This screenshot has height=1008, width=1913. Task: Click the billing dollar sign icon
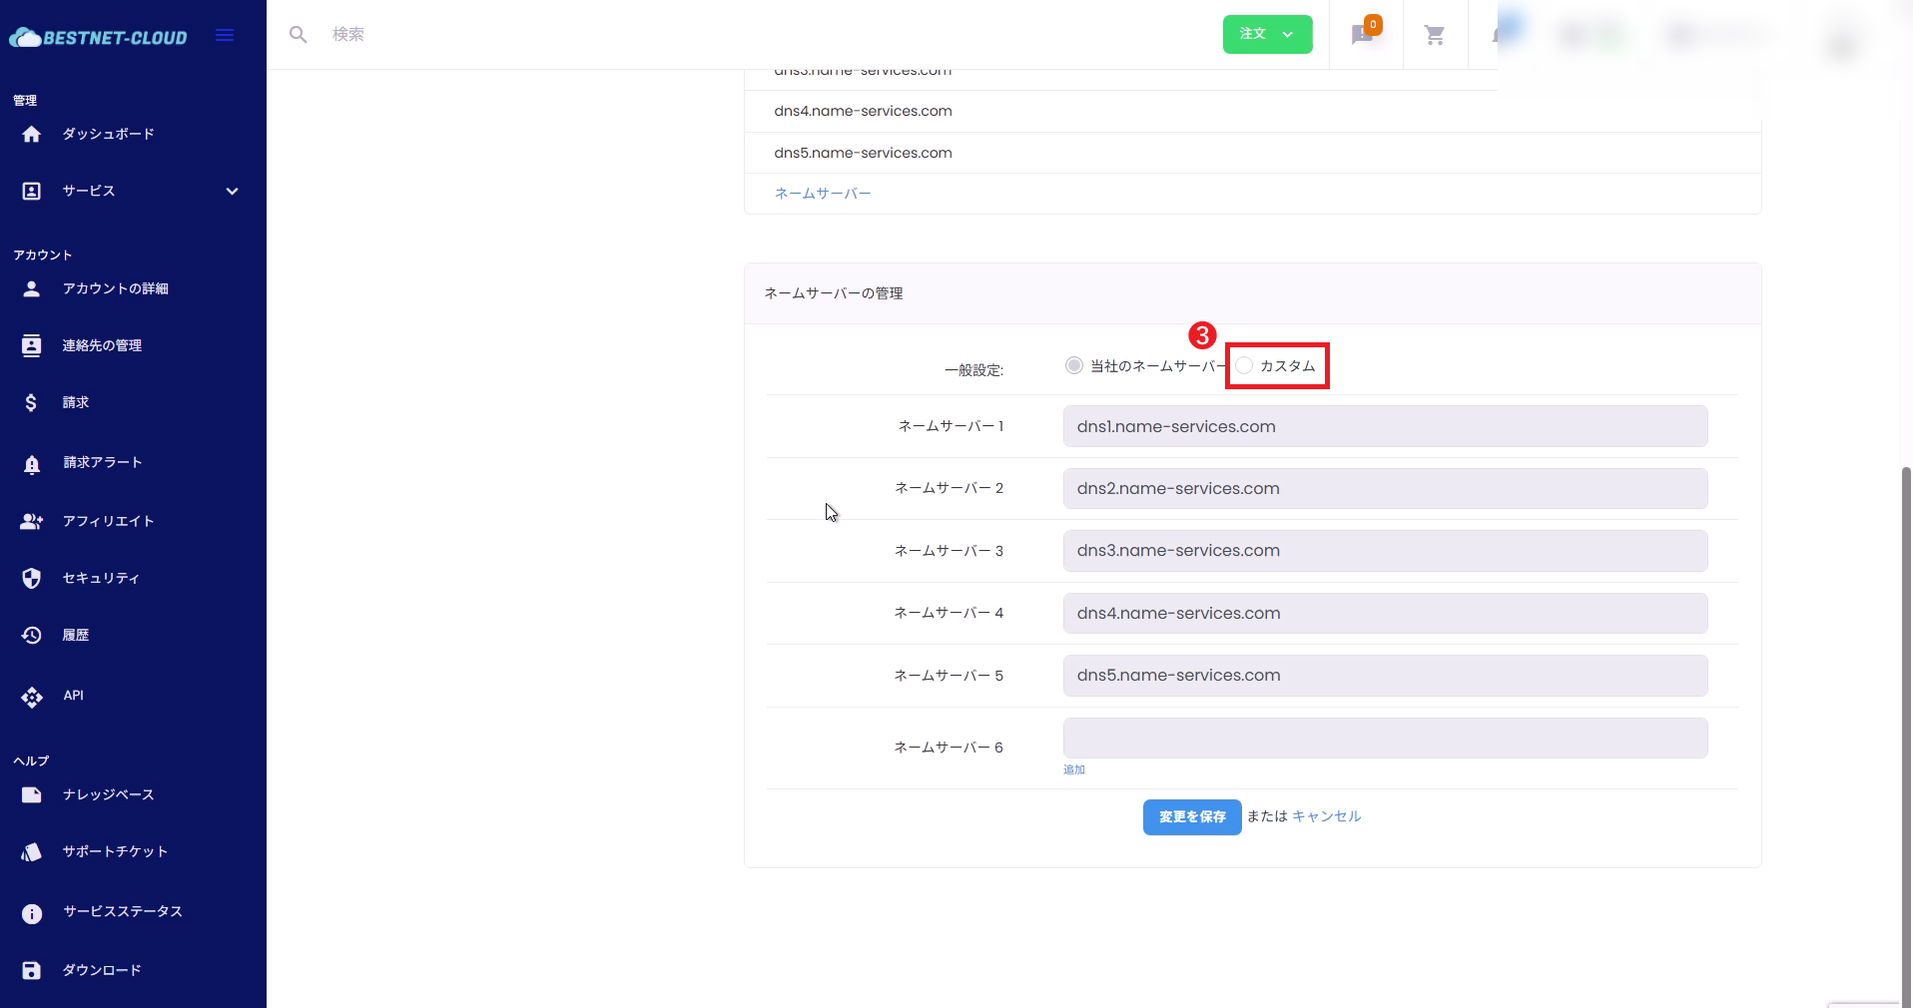[32, 402]
